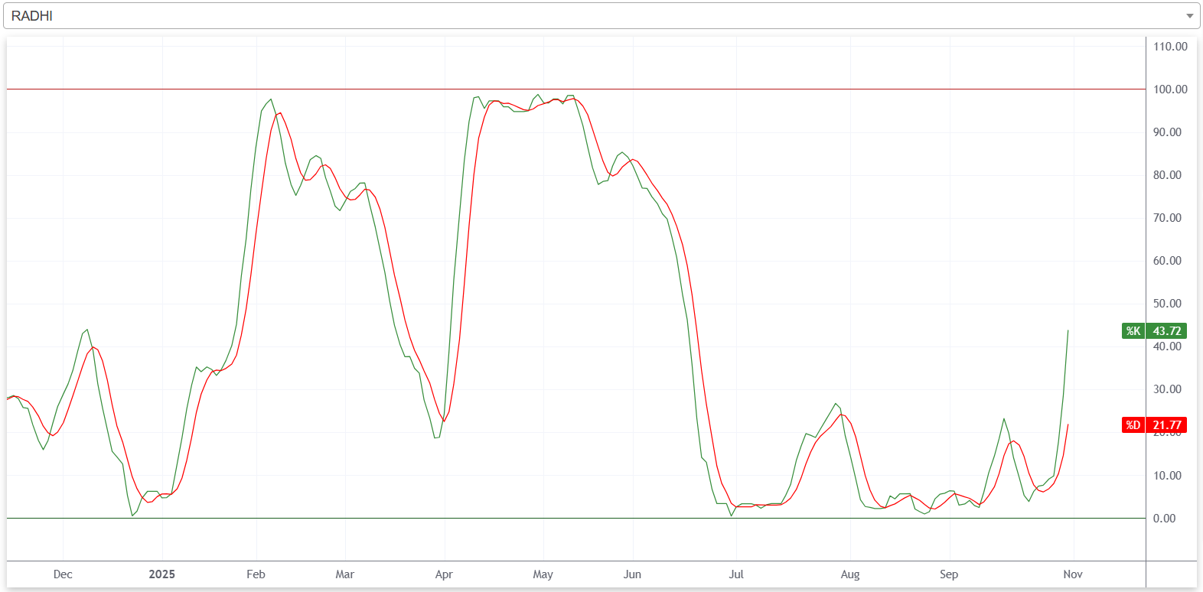
Task: Click the RADHI text in the selector
Action: coord(32,16)
